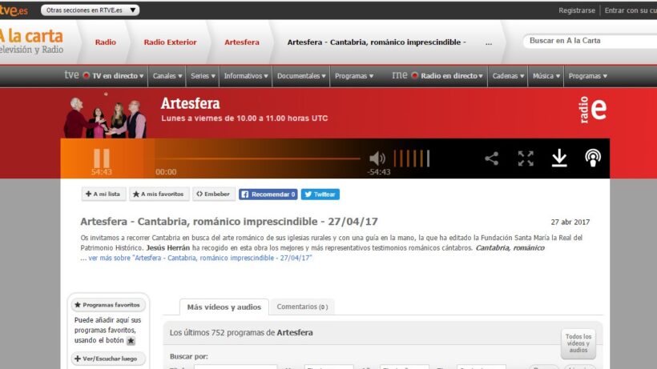Expand the Cadenas dropdown
The image size is (657, 369).
pyautogui.click(x=508, y=76)
